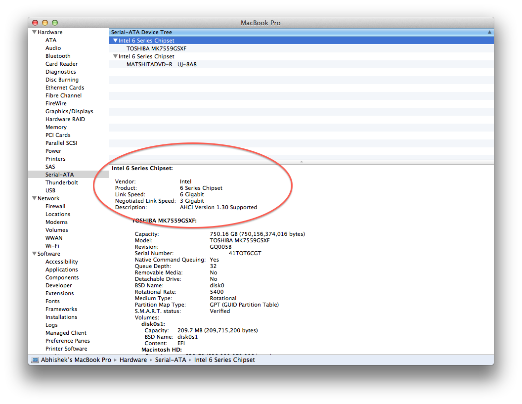Collapse the Software section triangle
This screenshot has height=404, width=522.
coord(34,254)
